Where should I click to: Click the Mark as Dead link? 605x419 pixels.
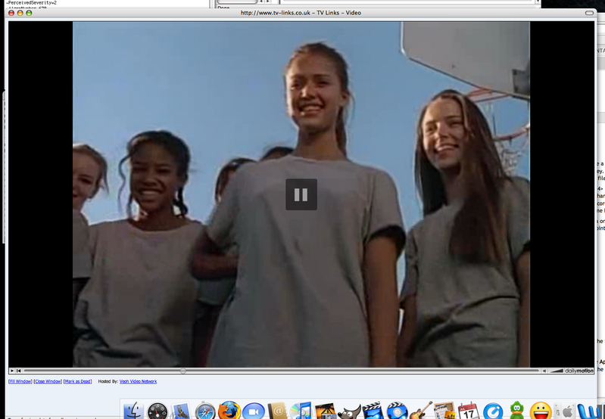[77, 381]
